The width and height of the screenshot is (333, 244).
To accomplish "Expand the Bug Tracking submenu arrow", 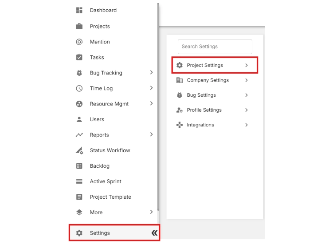I will (151, 72).
